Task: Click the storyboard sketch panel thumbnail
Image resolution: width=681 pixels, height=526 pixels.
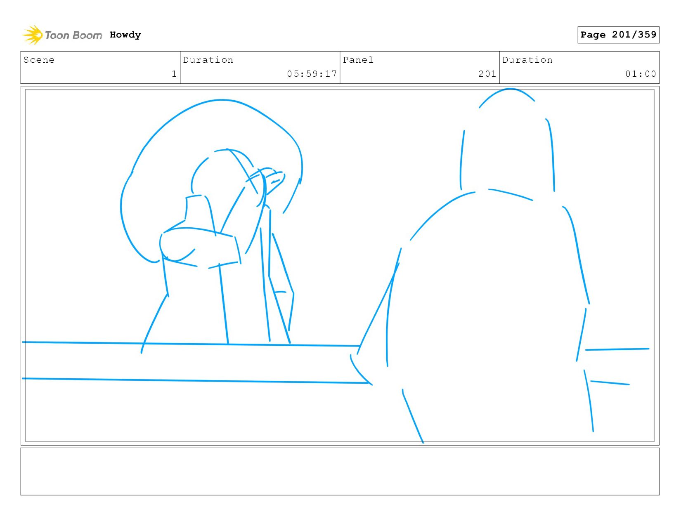Action: pos(340,266)
